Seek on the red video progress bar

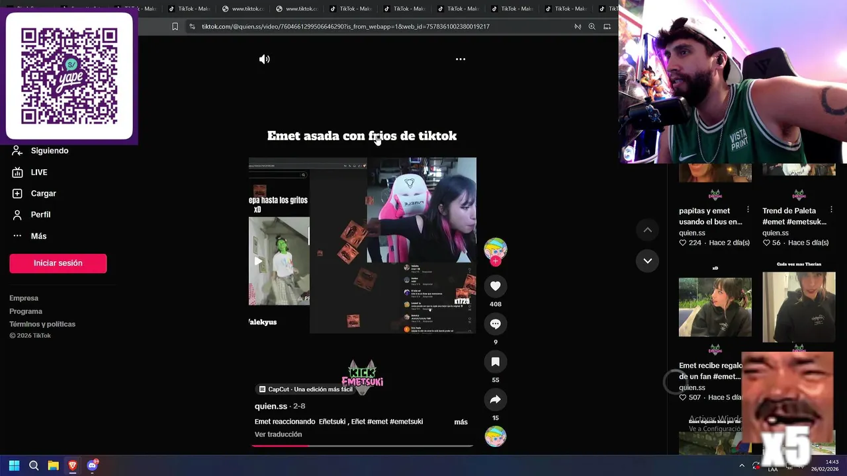pyautogui.click(x=362, y=446)
